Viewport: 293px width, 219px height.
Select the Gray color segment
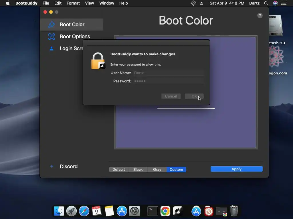[x=157, y=169]
